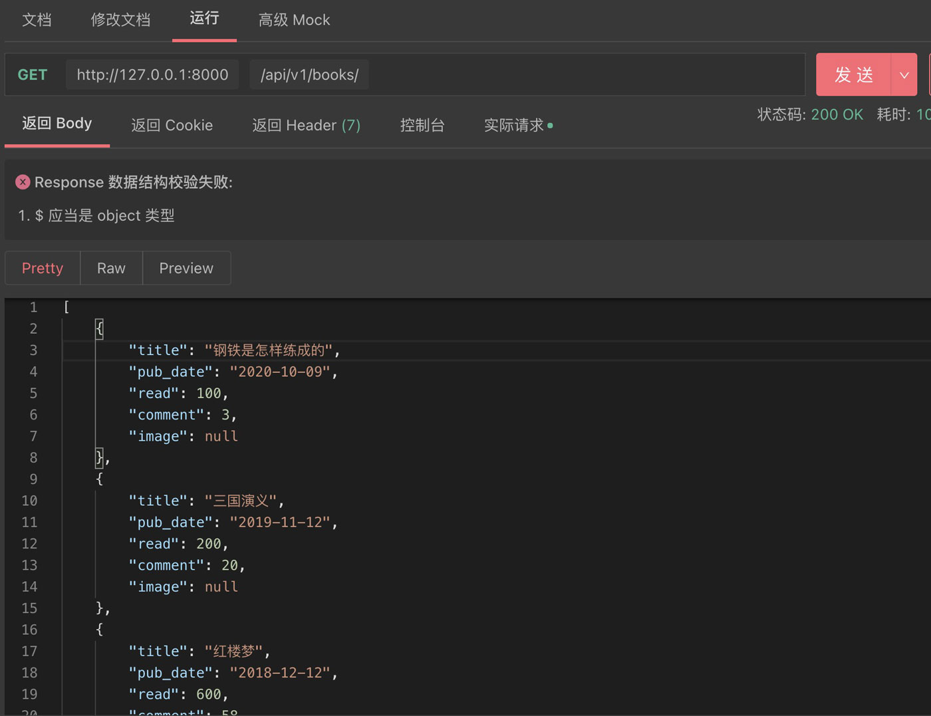Screen dimensions: 931x716
Task: Open the GET request method selector
Action: point(33,75)
